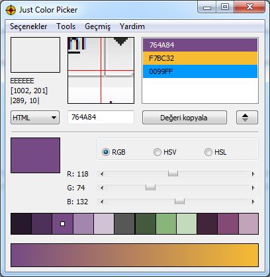The image size is (270, 277).
Task: Pick the pale green palette swatch
Action: (187, 223)
